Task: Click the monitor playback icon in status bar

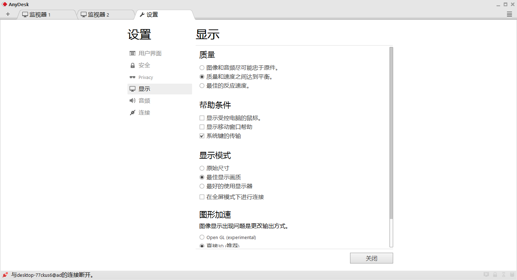Action: click(x=486, y=274)
